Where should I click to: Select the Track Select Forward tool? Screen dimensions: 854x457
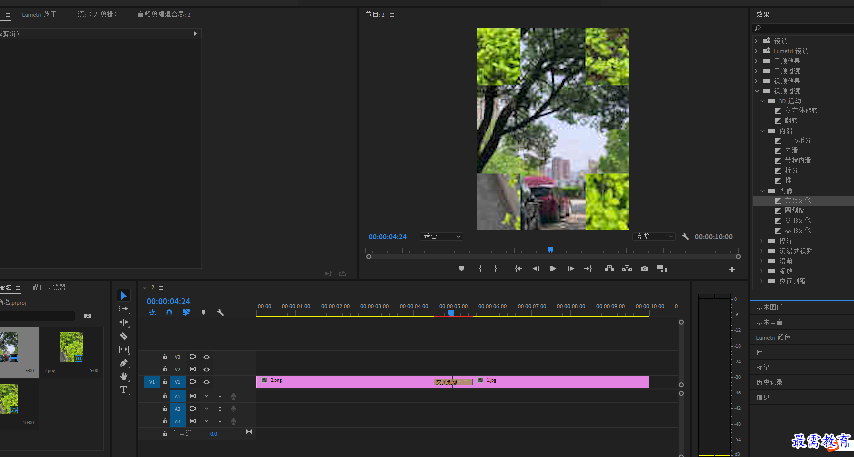(x=124, y=309)
